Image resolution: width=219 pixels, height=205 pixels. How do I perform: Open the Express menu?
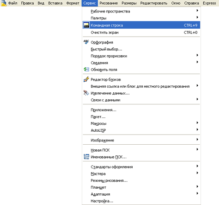(x=209, y=3)
